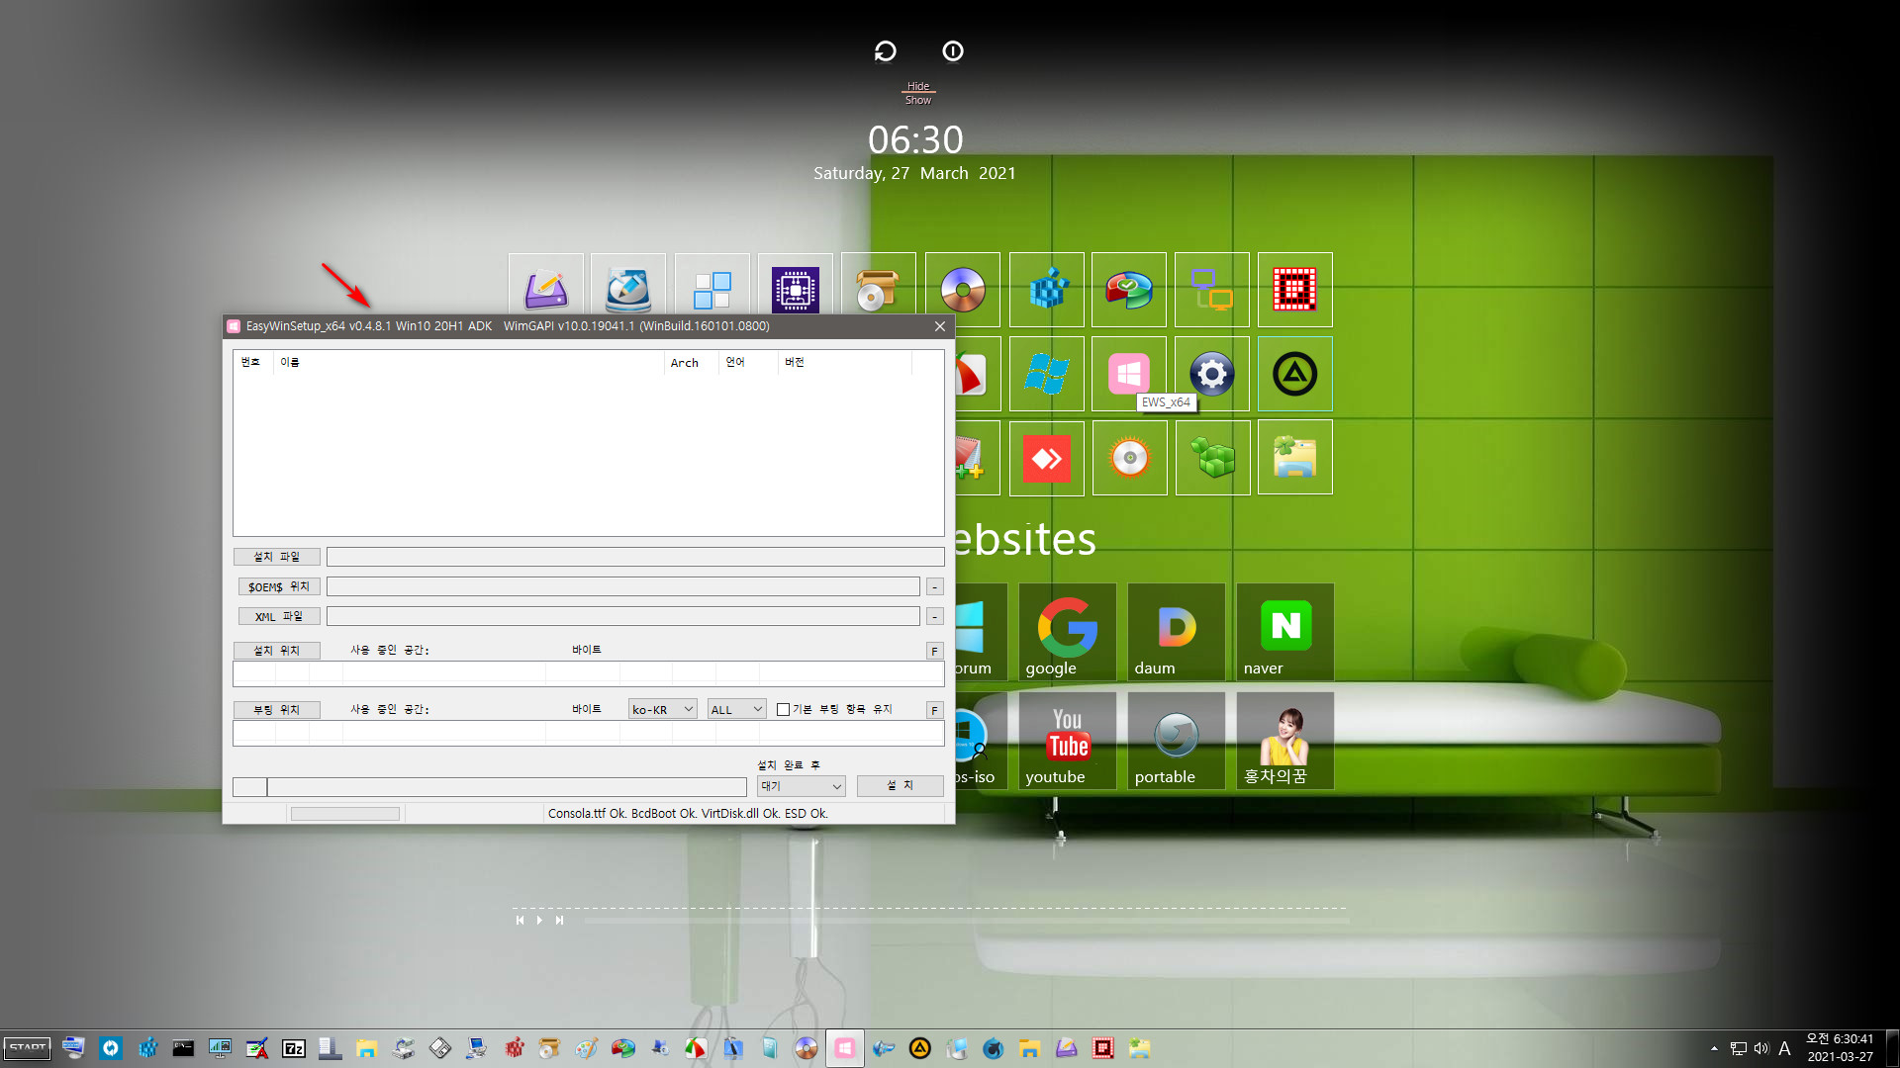
Task: Open the purple and orange monitors tile
Action: pos(1212,290)
